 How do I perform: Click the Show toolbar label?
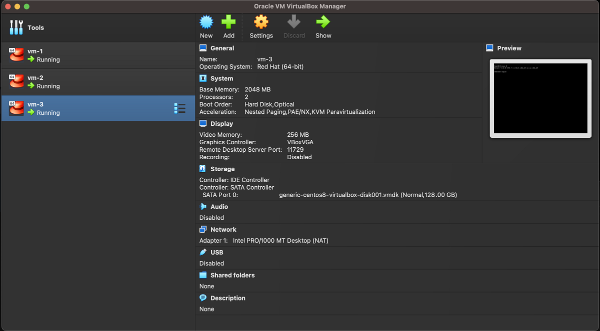pyautogui.click(x=323, y=35)
